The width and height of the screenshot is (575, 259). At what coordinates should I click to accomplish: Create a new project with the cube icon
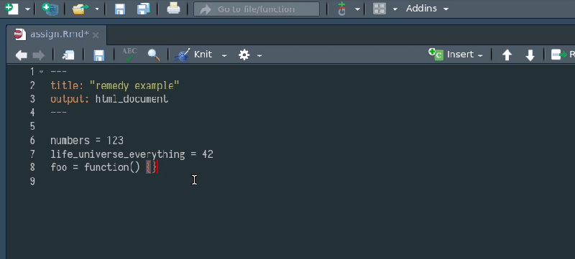[x=50, y=9]
